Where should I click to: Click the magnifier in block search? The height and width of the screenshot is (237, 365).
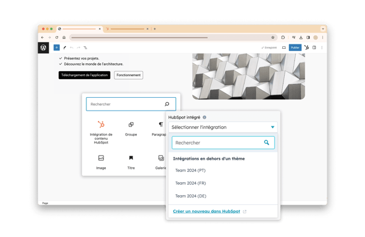[167, 104]
